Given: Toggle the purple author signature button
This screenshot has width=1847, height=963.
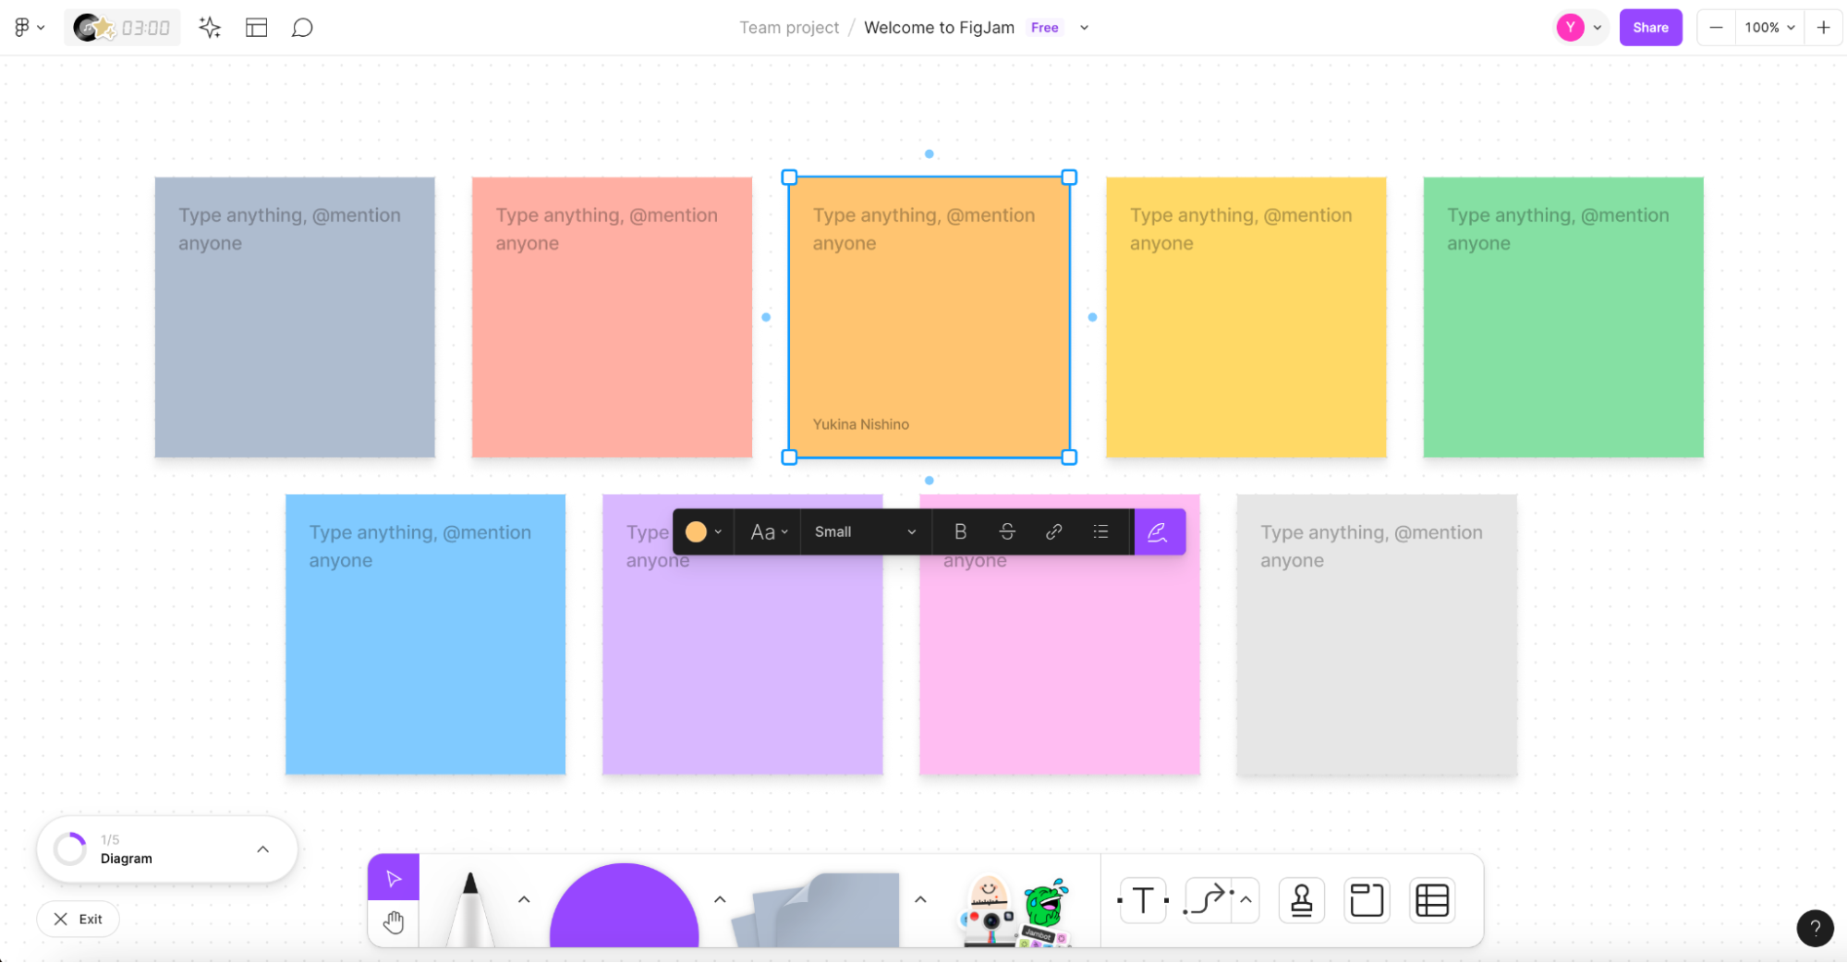Looking at the screenshot, I should tap(1159, 531).
